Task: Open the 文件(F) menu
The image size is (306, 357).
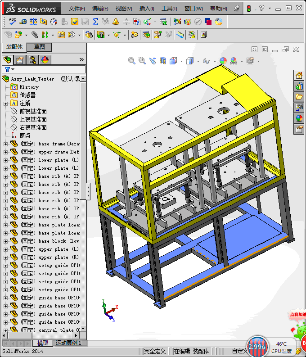Action: 76,9
